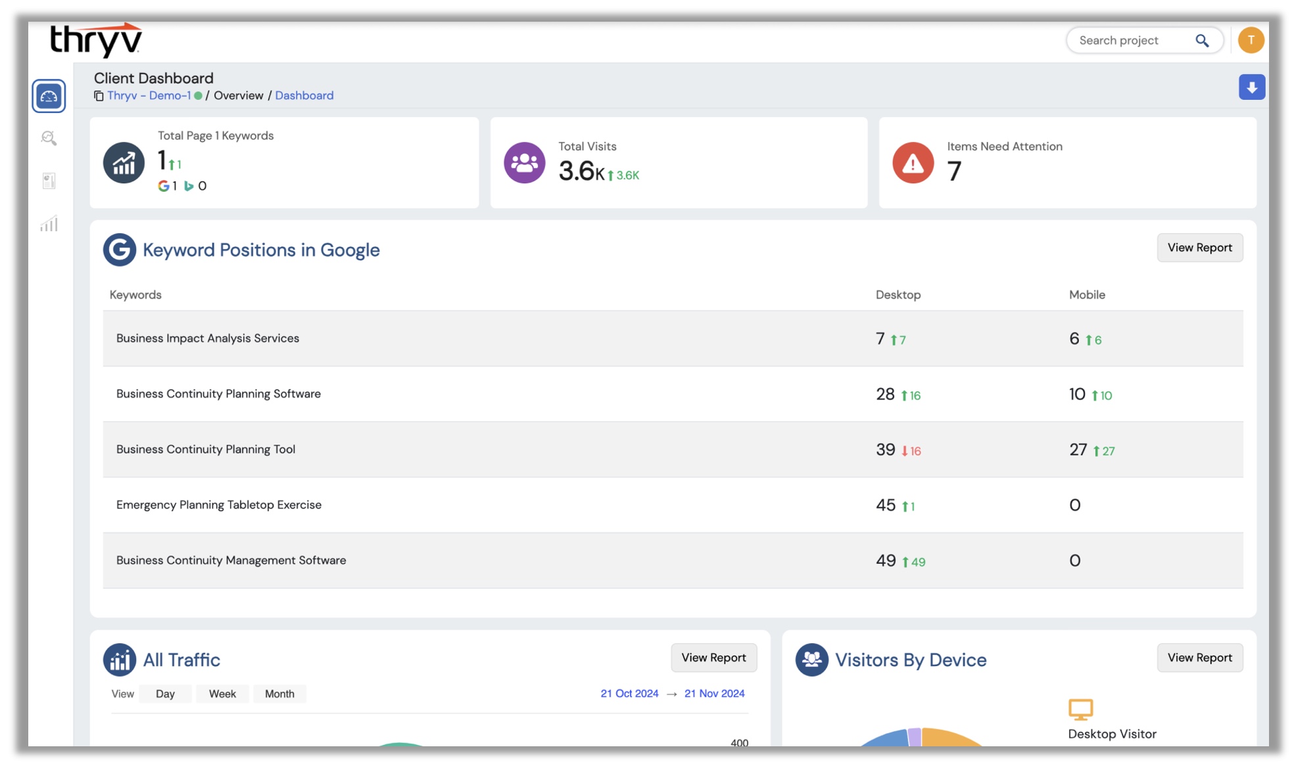Click the Google G icon beside Keyword Positions
Viewport: 1294px width, 766px height.
coord(119,250)
